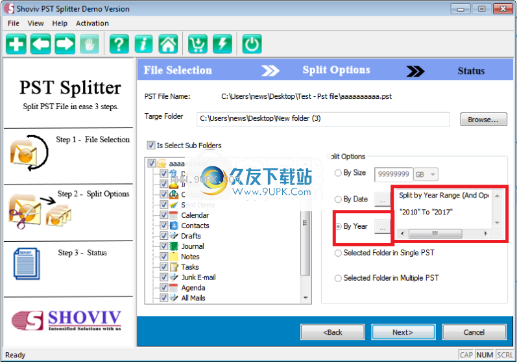Image resolution: width=517 pixels, height=362 pixels.
Task: Toggle Is Select Sub Folders checkbox
Action: click(x=150, y=146)
